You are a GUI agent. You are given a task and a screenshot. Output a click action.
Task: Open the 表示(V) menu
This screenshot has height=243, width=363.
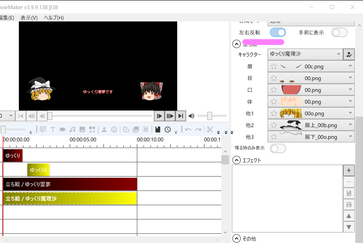29,18
